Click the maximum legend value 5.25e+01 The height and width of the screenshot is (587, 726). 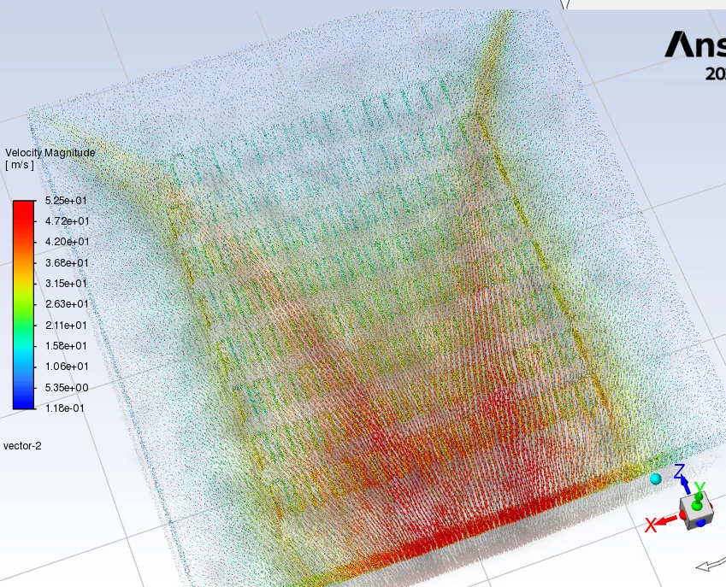(x=66, y=200)
